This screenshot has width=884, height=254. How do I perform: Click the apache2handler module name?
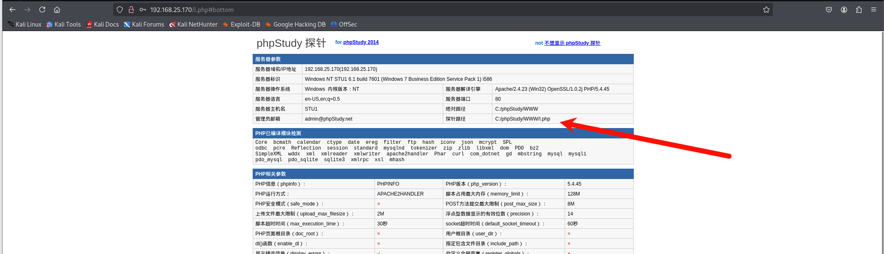[x=407, y=154]
